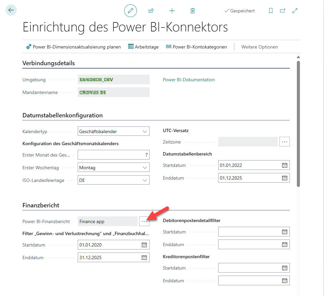Viewport: 324px width, 296px height.
Task: Click the Umgebung field
Action: coord(113,80)
